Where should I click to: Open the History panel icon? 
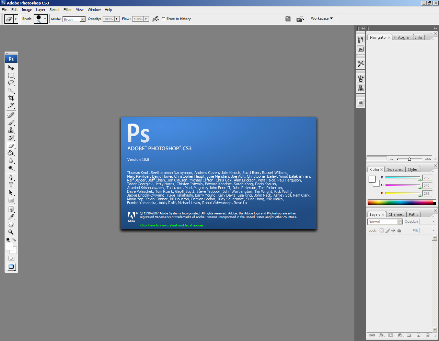[360, 40]
